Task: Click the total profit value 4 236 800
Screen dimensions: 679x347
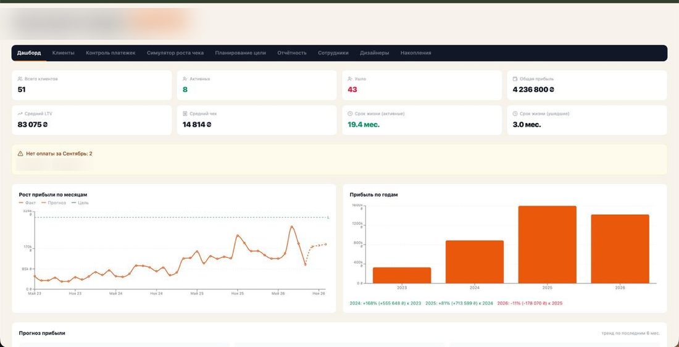Action: click(x=533, y=90)
